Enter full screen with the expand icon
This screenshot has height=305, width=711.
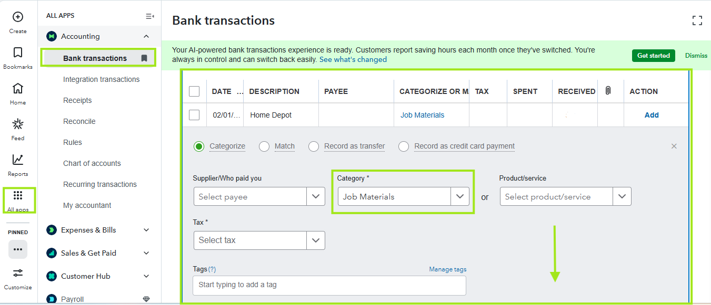tap(697, 21)
